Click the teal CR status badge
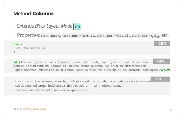Image resolution: width=184 pixels, height=125 pixels. [x=77, y=26]
